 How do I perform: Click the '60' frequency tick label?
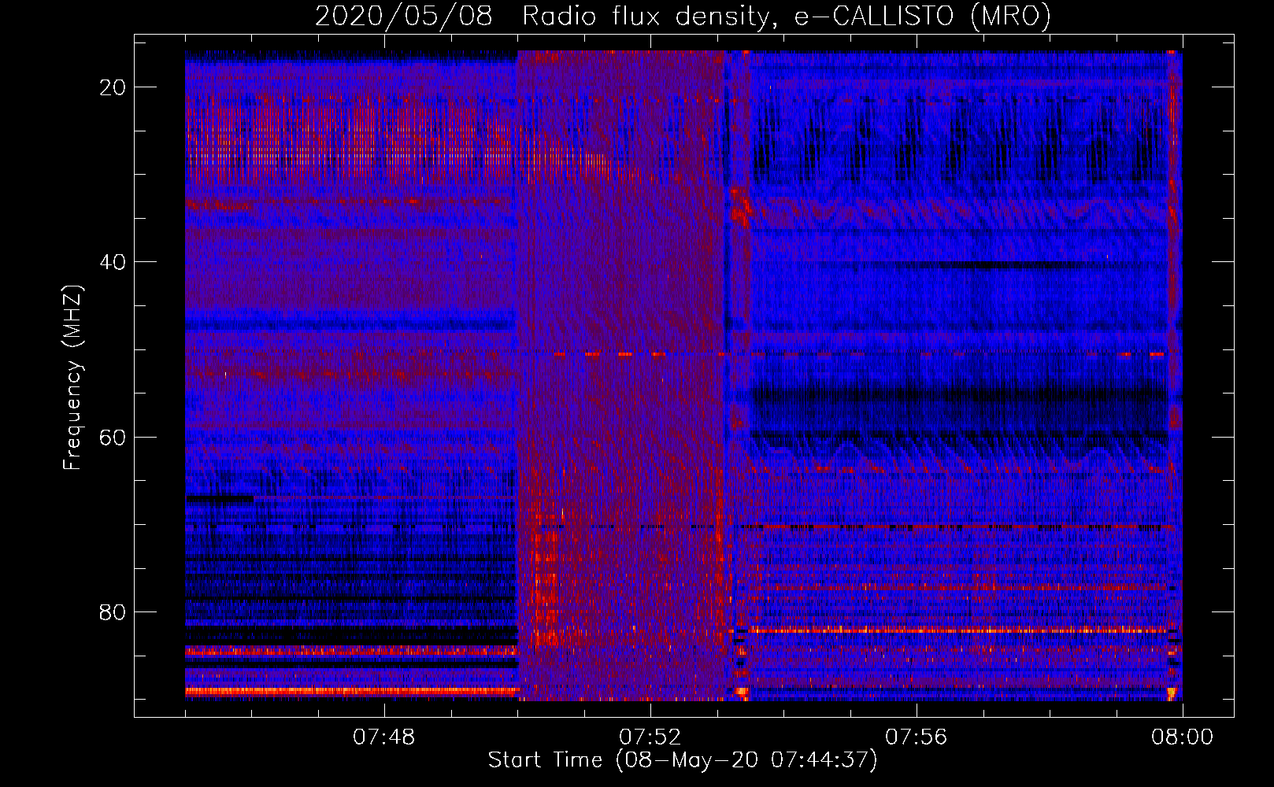(113, 437)
